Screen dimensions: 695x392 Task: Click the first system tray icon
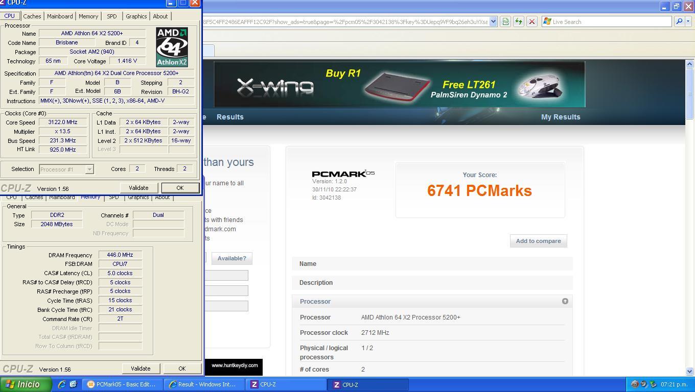coord(635,384)
